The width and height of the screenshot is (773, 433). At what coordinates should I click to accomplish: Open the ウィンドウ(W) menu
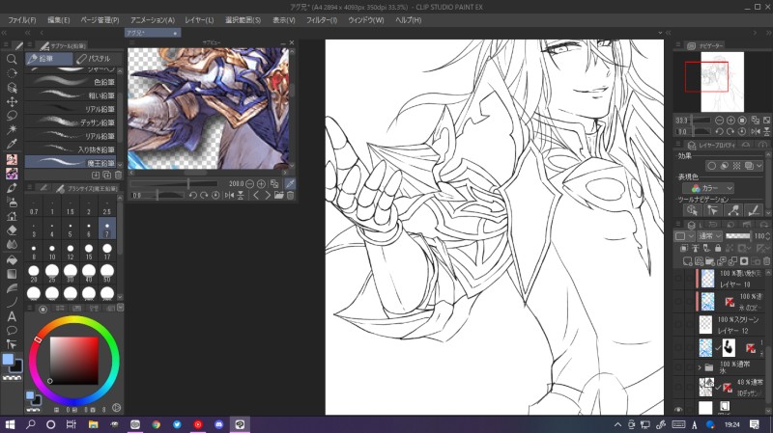pyautogui.click(x=366, y=20)
